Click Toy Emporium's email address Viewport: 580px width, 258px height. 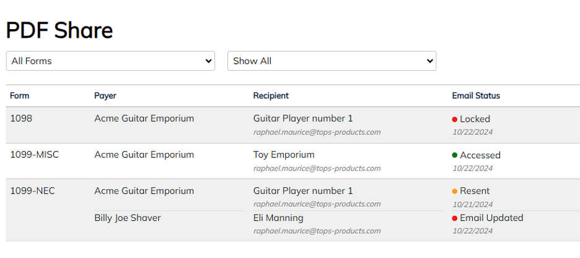(x=317, y=168)
